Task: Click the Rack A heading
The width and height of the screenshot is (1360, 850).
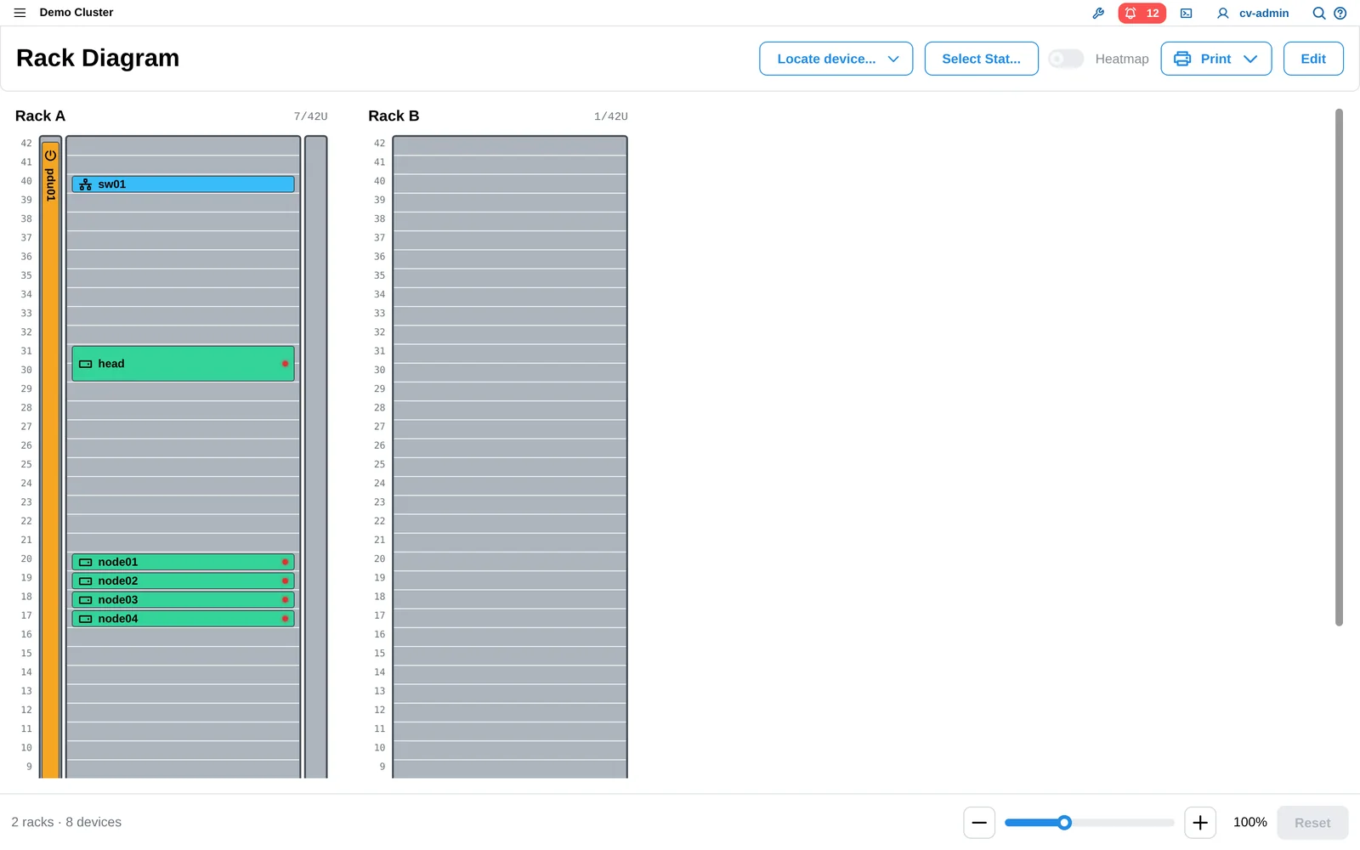Action: (x=40, y=116)
